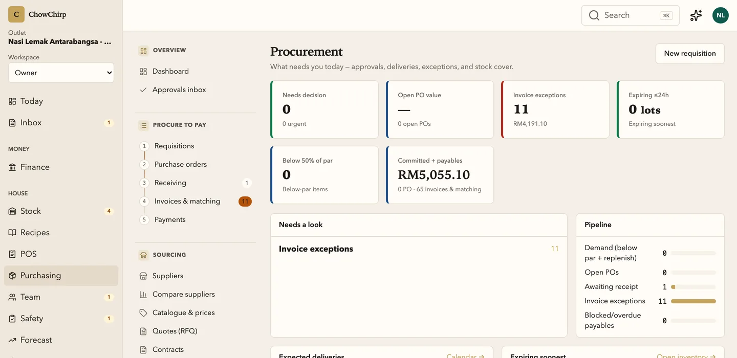Click the Inbox badge showing 1
Viewport: 737px width, 358px height.
(109, 123)
